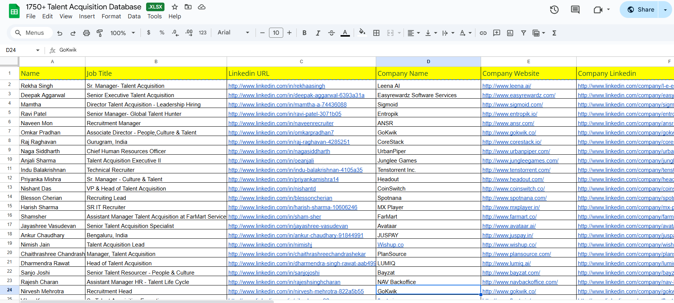The image size is (674, 303).
Task: Open version history clock icon
Action: click(554, 10)
